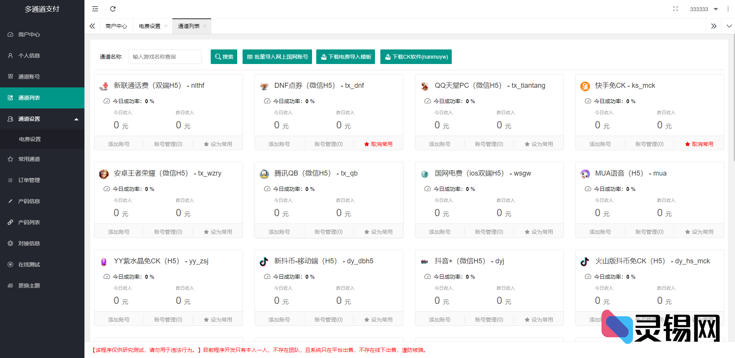Click the fullscreen icon near the user name
The image size is (735, 358).
pos(676,9)
